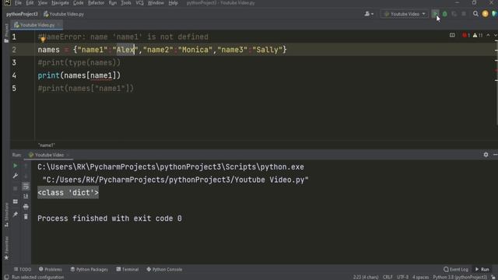Screen dimensions: 498x280
Task: Run the Youtube Video configuration from toolbar
Action: [x=436, y=14]
